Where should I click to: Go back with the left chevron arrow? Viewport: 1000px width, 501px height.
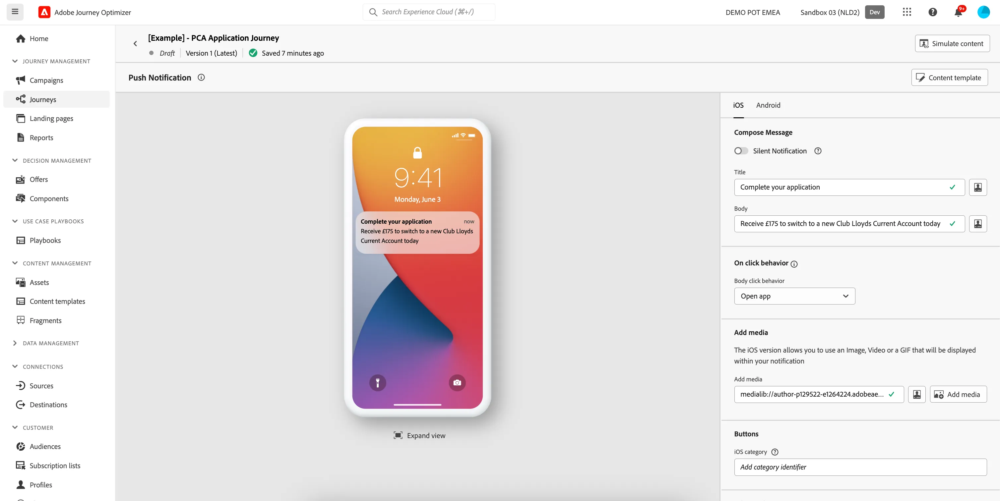135,44
